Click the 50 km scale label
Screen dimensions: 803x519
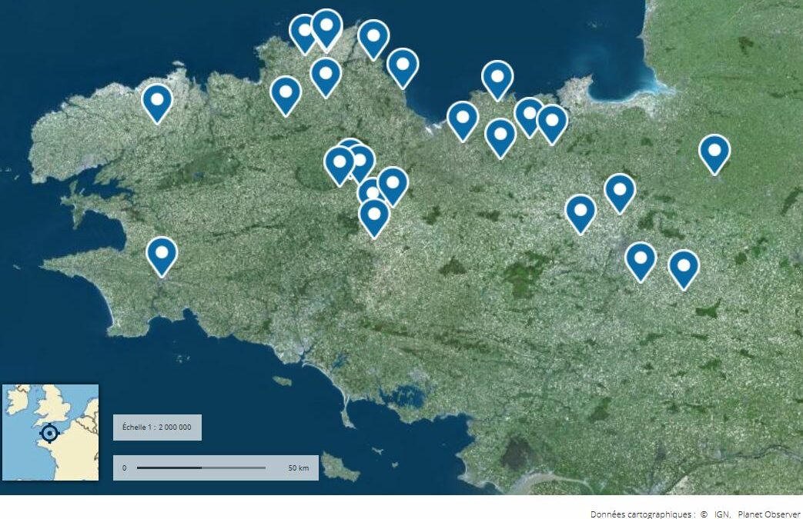tap(299, 467)
